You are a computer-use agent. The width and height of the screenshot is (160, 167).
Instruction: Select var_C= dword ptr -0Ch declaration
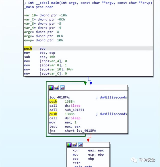(x=44, y=19)
